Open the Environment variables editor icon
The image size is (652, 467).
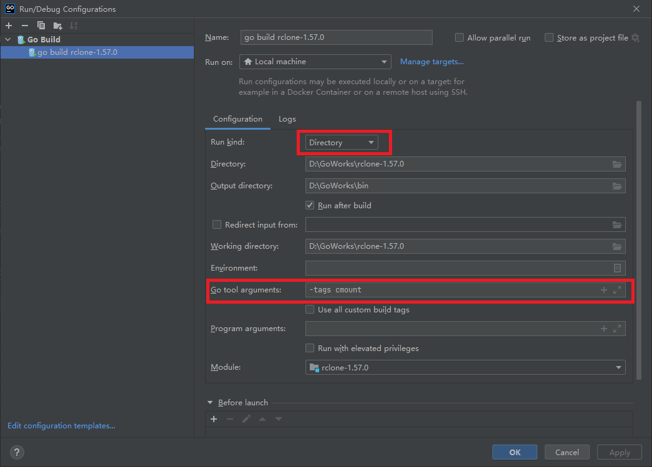tap(617, 268)
